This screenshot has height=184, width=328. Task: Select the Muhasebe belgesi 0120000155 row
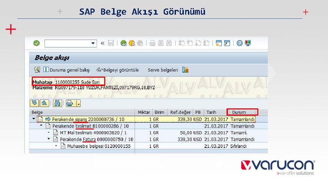[149, 146]
